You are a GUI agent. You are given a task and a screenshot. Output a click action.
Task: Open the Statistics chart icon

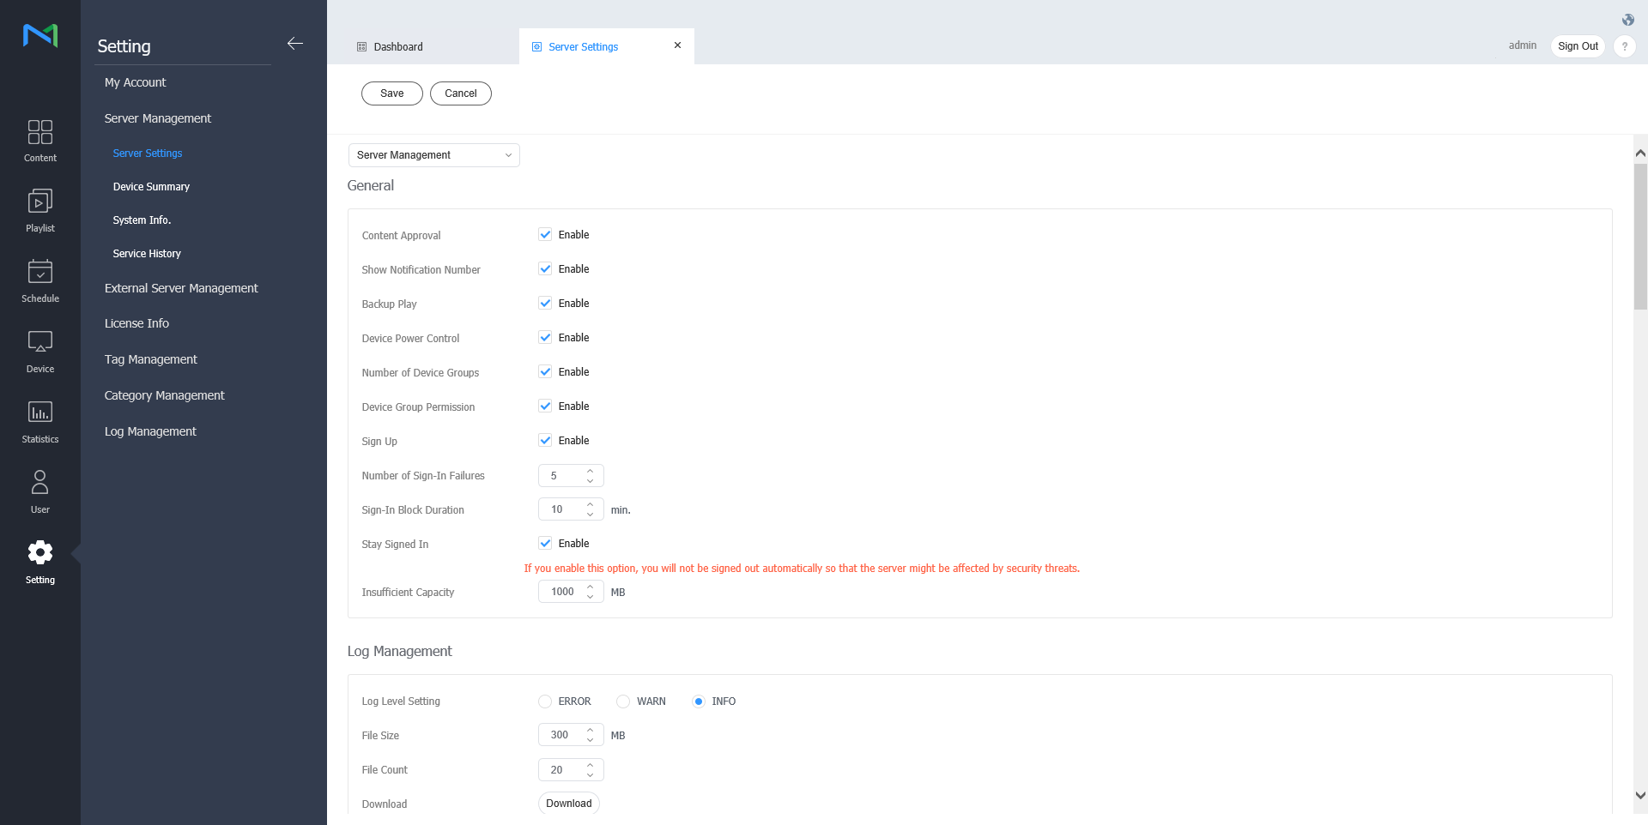coord(40,412)
